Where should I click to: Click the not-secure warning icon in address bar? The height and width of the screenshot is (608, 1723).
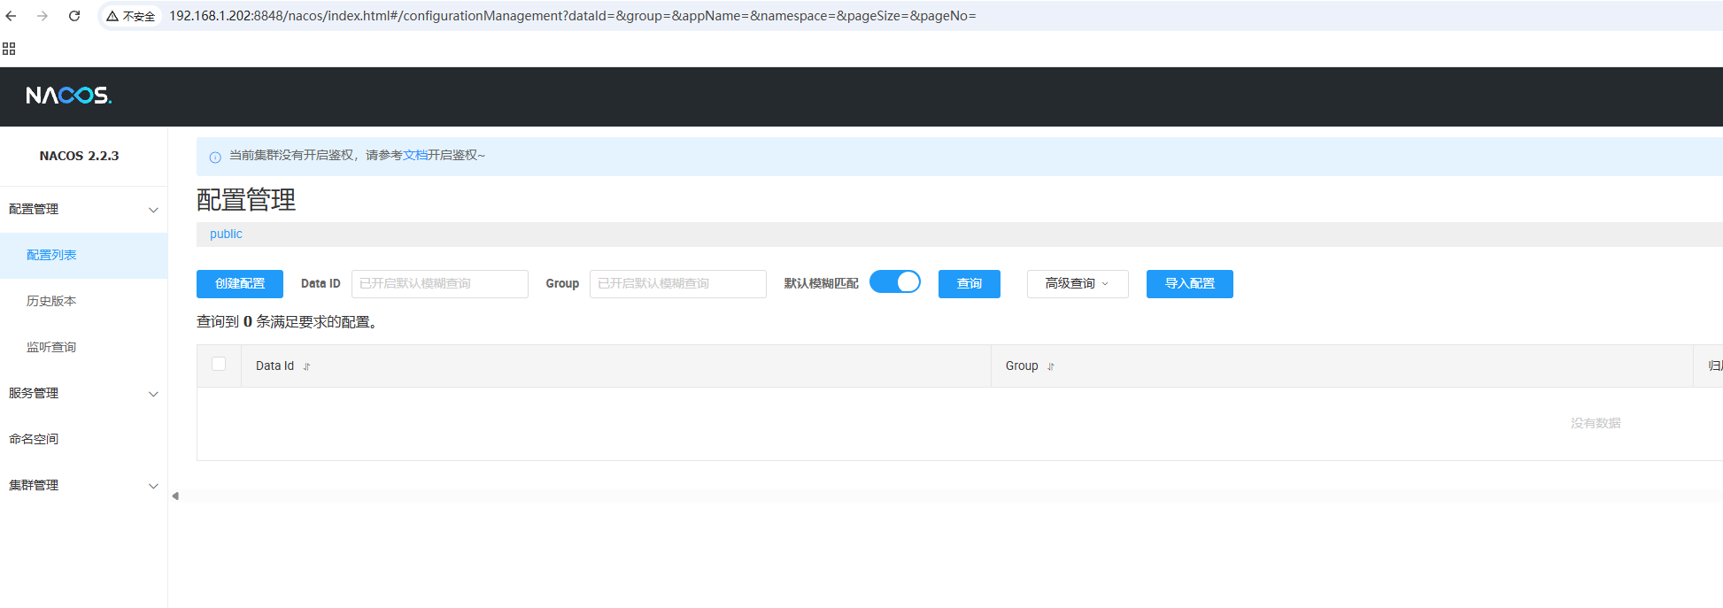[x=112, y=16]
